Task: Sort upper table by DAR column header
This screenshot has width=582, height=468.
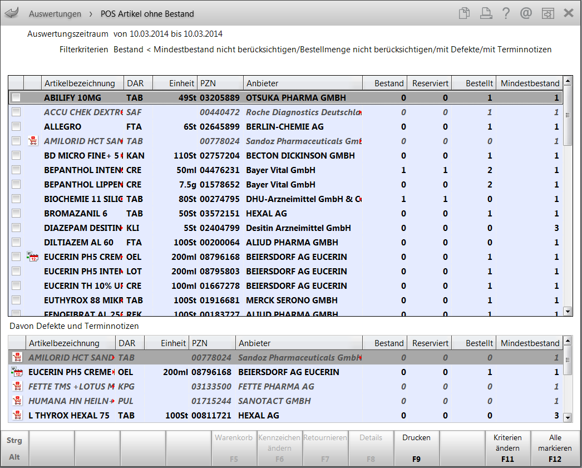Action: (138, 83)
